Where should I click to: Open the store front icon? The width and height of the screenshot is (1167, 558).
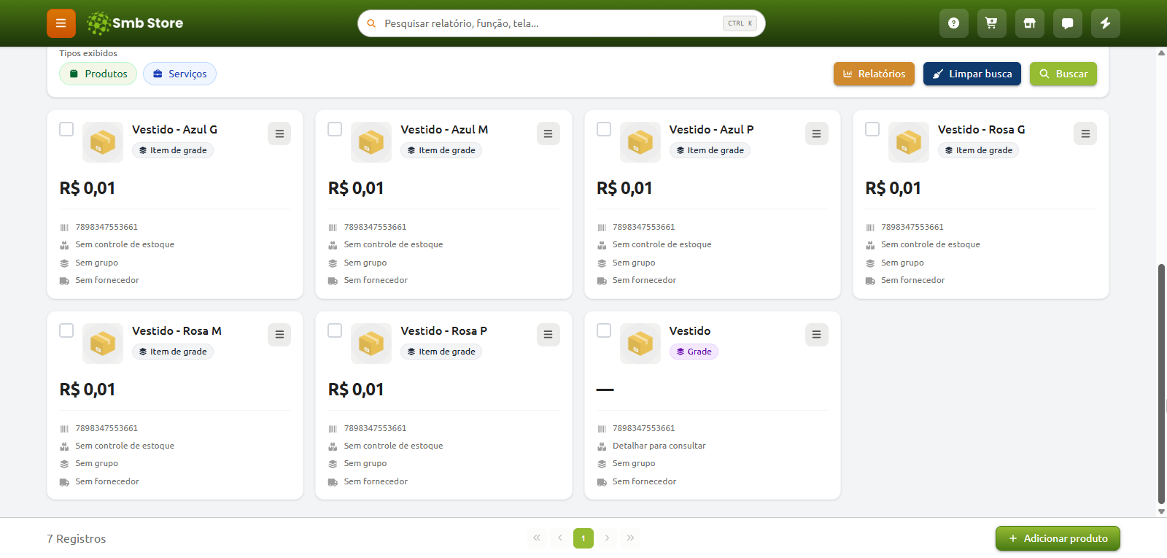tap(1029, 23)
